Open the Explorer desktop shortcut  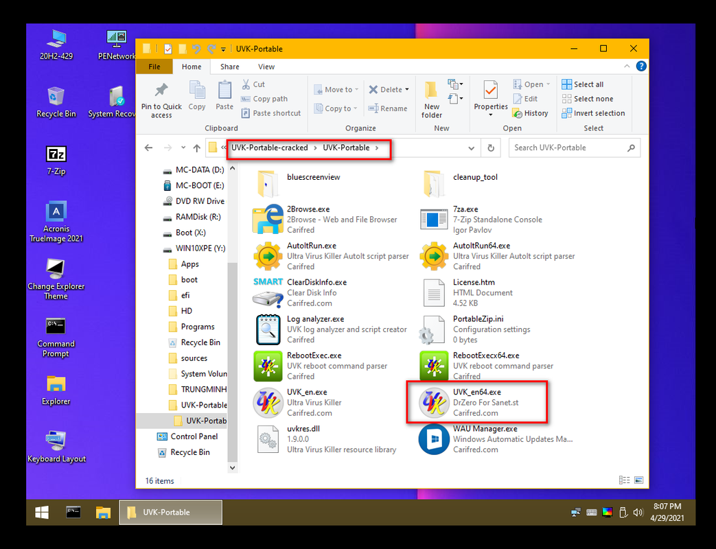56,390
